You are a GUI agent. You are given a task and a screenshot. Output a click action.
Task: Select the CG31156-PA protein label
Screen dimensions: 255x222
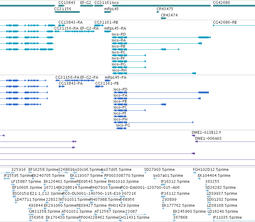tap(67, 77)
